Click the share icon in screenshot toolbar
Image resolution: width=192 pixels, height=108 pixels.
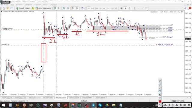pos(169,105)
